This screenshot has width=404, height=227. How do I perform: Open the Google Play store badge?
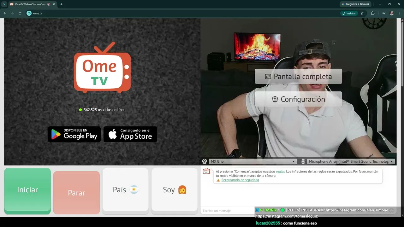click(74, 134)
